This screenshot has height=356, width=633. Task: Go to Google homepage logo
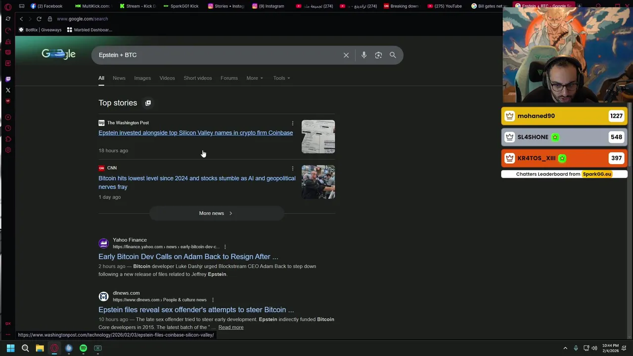pos(58,54)
